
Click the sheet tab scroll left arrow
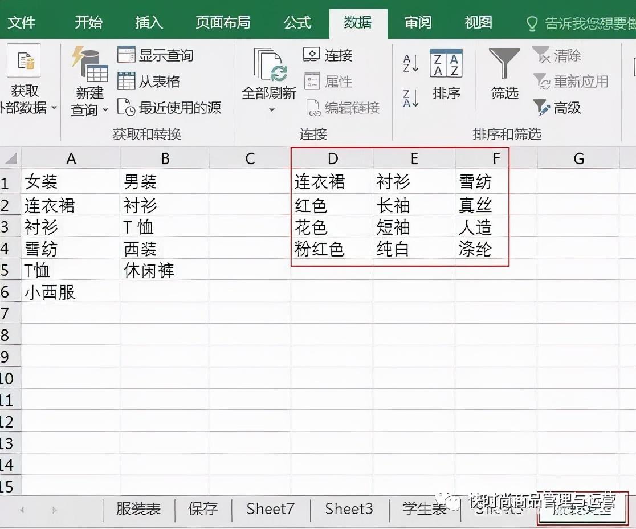click(22, 510)
